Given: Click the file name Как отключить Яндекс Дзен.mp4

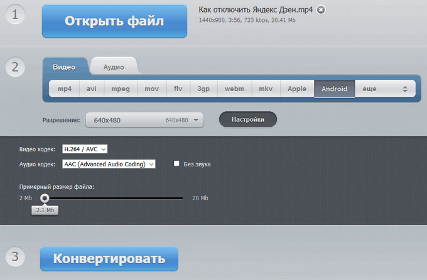Looking at the screenshot, I should 256,10.
